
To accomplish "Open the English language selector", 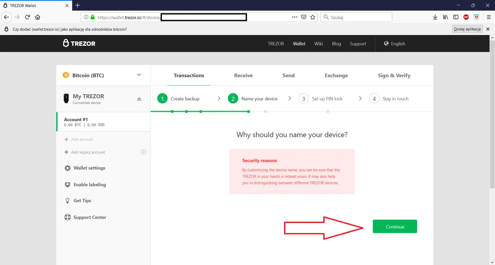I will click(395, 44).
